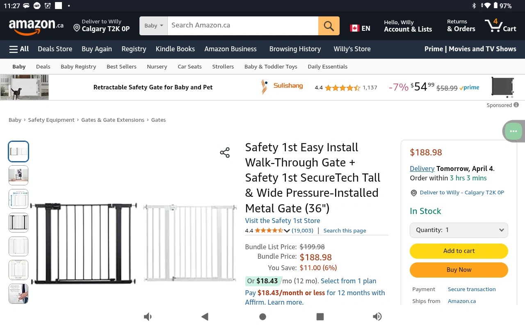Visit the Safety 1st Store link
Viewport: 525px width, 328px height.
click(282, 221)
